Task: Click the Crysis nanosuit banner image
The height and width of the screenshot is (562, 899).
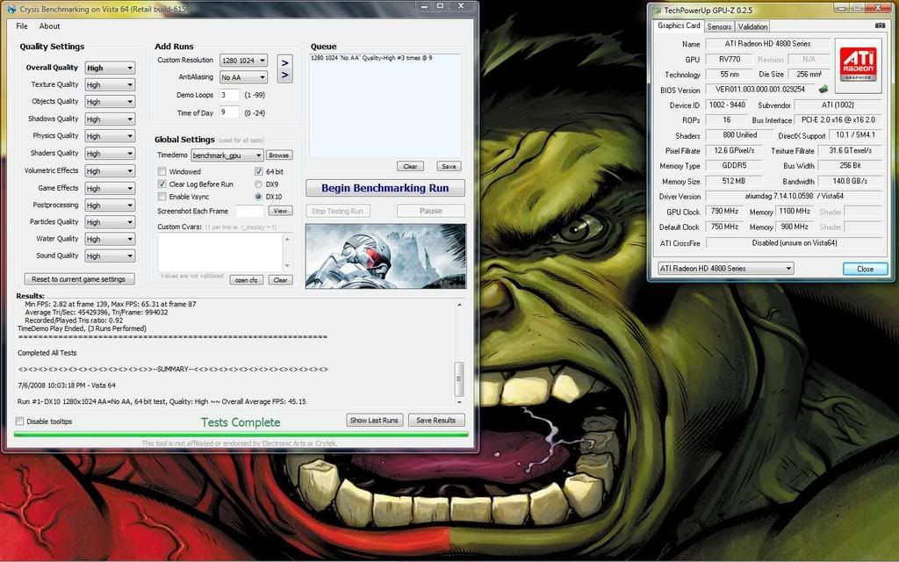Action: tap(385, 256)
